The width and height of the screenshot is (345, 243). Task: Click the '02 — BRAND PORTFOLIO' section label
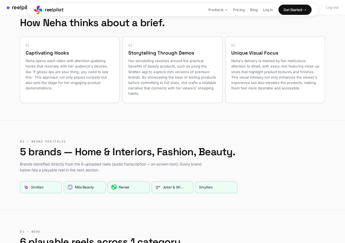click(43, 141)
